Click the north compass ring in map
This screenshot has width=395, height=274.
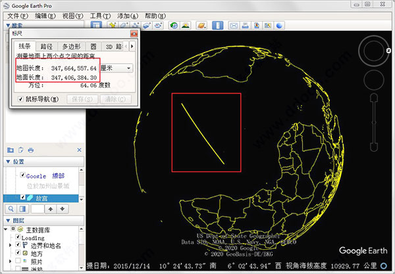coord(374,51)
